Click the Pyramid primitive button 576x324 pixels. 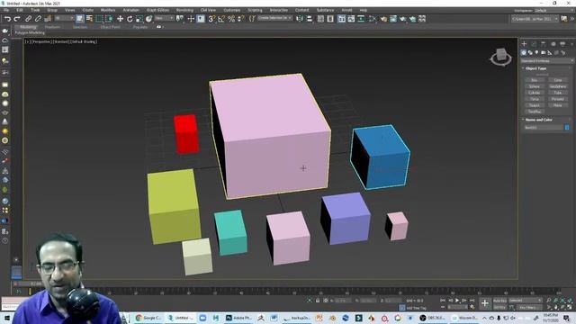(x=558, y=99)
